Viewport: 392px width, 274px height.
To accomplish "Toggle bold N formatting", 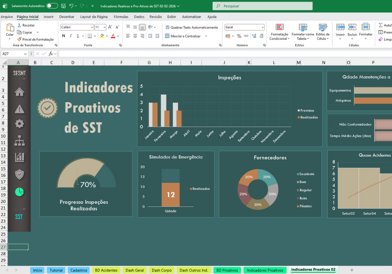I will click(x=64, y=36).
